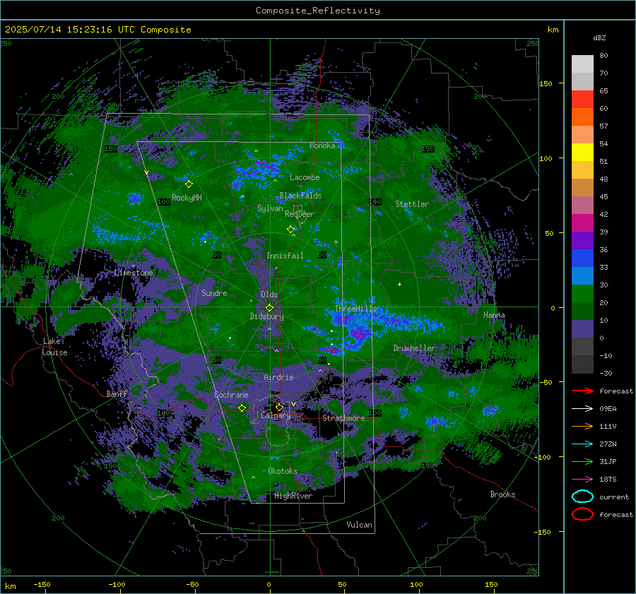
Task: Click the Didsbury city label
Action: [x=266, y=316]
